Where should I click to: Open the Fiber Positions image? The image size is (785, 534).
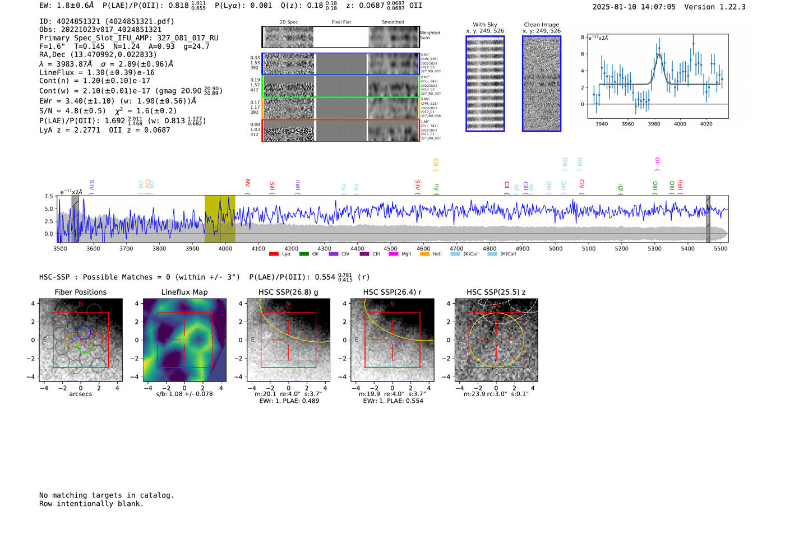(x=81, y=340)
